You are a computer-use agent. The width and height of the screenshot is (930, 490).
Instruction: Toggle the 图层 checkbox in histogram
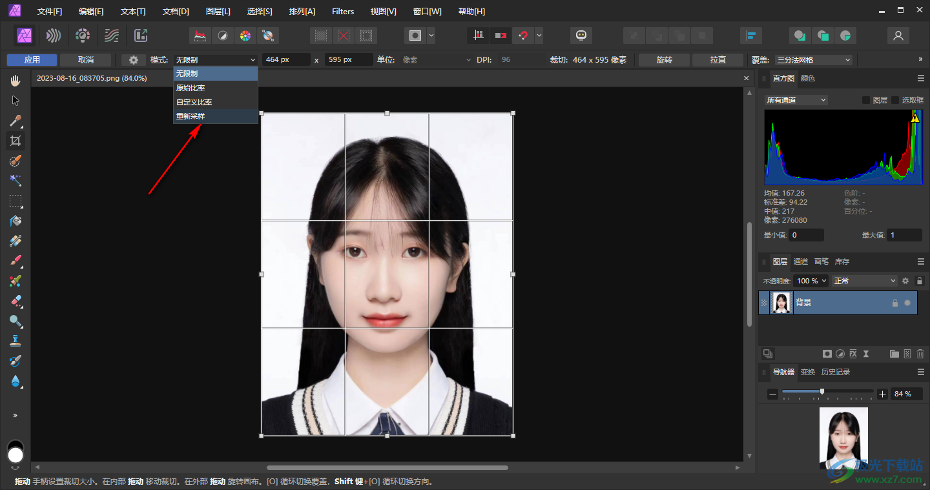click(x=867, y=100)
